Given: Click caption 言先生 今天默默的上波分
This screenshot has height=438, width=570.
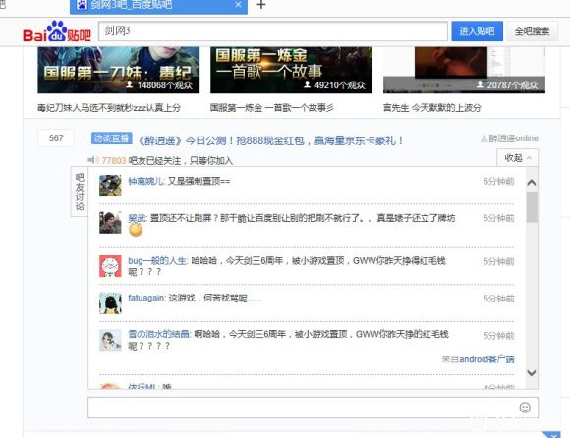Looking at the screenshot, I should 432,107.
